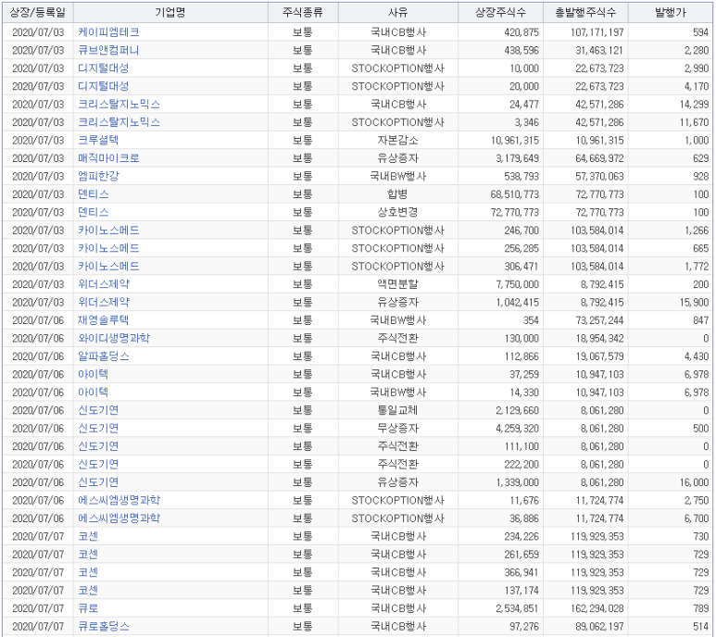Open the 큐로홀딩스 company link
716x637 pixels.
point(104,627)
